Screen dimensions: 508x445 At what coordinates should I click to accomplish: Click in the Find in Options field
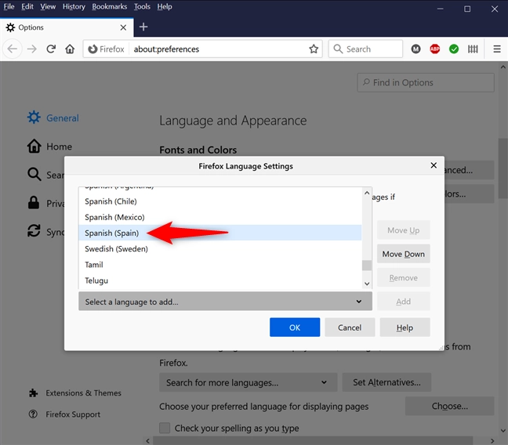pos(426,82)
